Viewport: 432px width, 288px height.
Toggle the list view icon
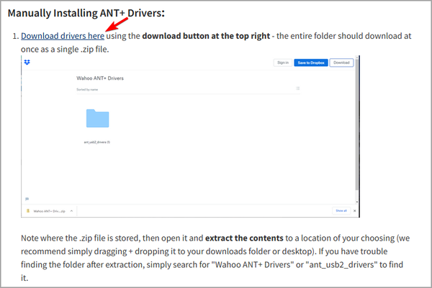(297, 88)
